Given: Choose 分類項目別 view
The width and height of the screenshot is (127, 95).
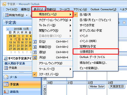Looking at the screenshot, I should tap(96, 52).
